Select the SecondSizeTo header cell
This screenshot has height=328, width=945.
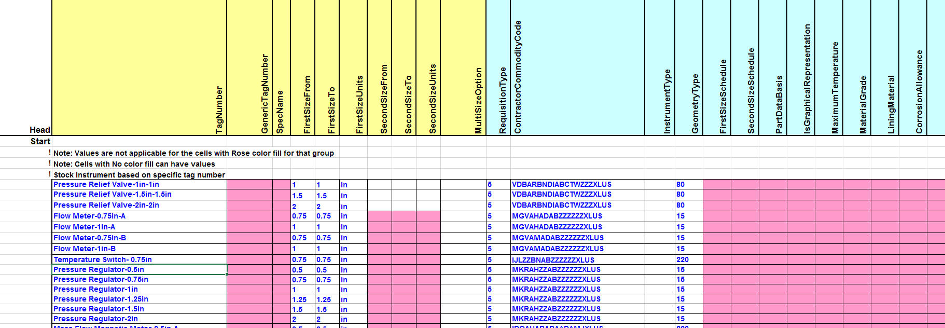pos(404,67)
